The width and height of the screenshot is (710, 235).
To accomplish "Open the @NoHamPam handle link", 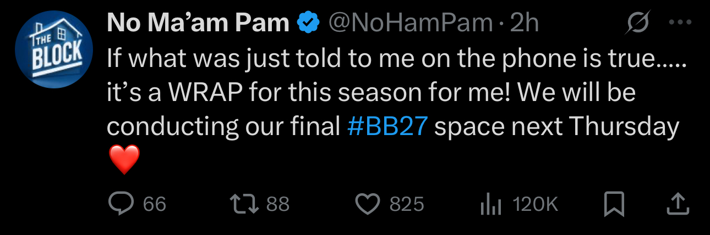I will 410,24.
